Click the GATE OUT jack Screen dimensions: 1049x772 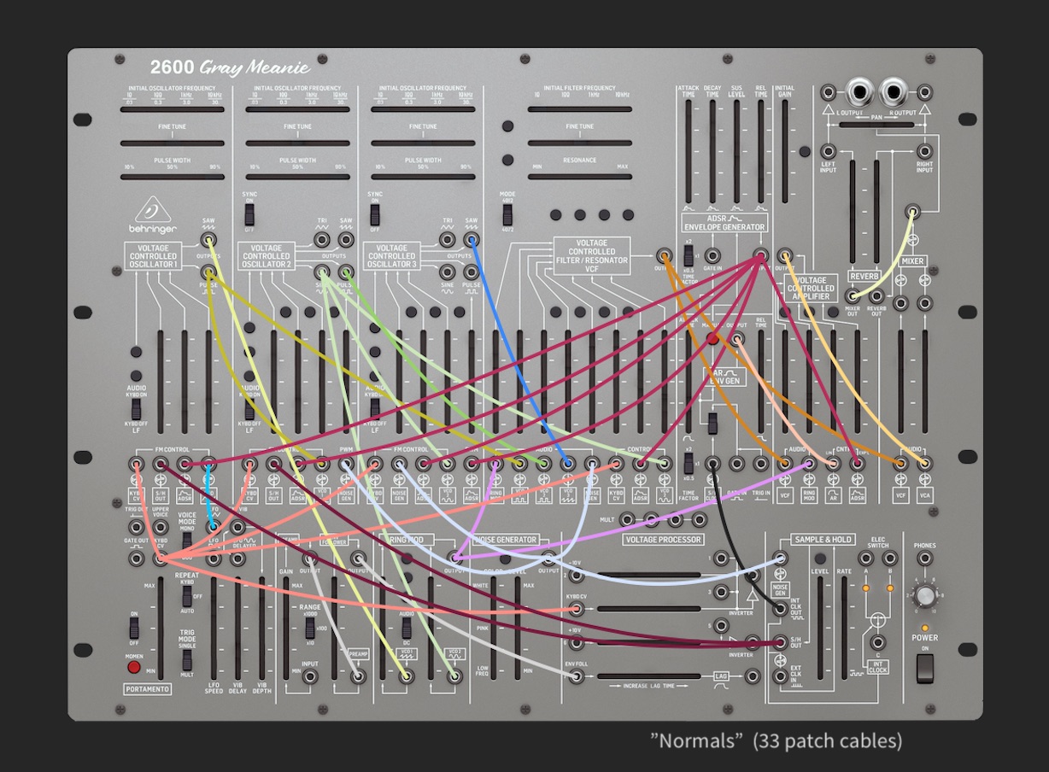(136, 559)
